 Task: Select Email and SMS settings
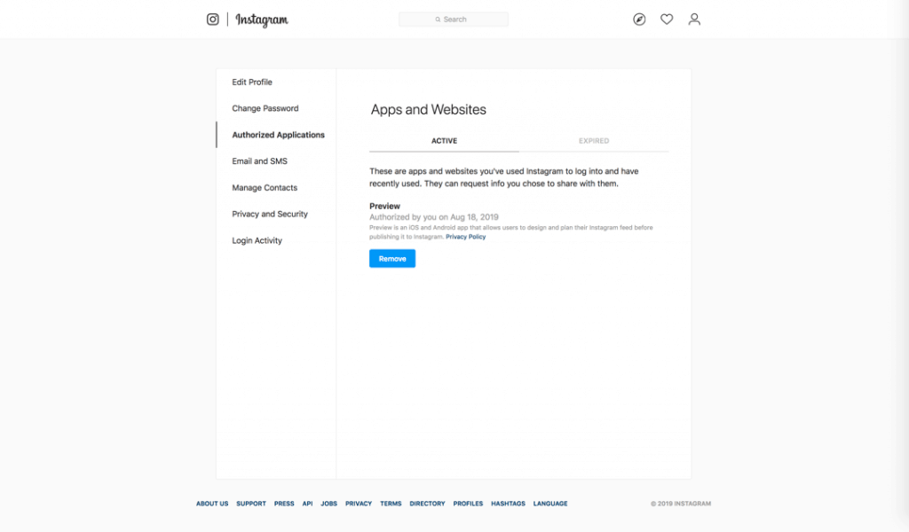pyautogui.click(x=259, y=161)
